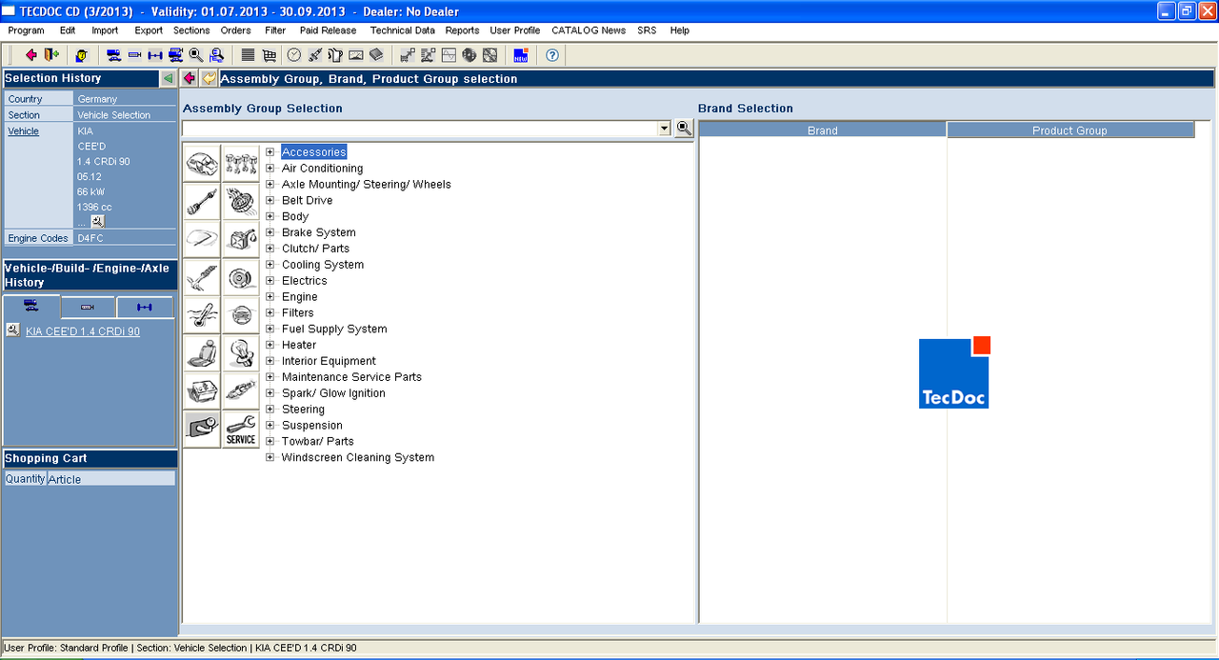Click the clock icon in toolbar
The image size is (1219, 660).
294,55
